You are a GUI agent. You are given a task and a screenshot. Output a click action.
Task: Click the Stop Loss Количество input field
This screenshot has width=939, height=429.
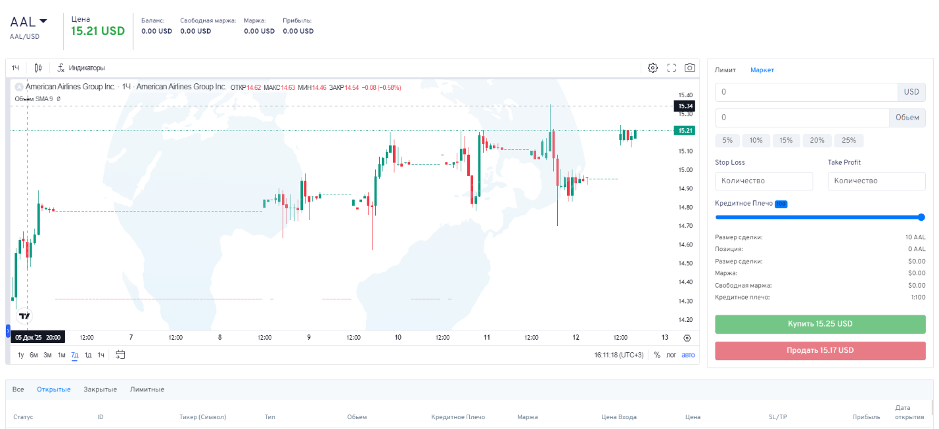(764, 181)
